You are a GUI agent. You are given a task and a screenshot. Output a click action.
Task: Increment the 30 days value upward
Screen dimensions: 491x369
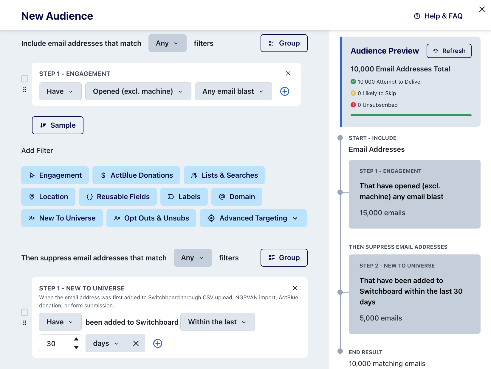point(76,339)
